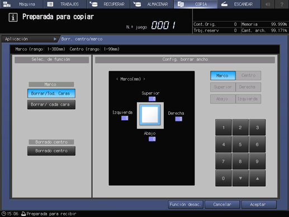This screenshot has width=289, height=217.
Task: Select the Centro width button
Action: point(248,76)
